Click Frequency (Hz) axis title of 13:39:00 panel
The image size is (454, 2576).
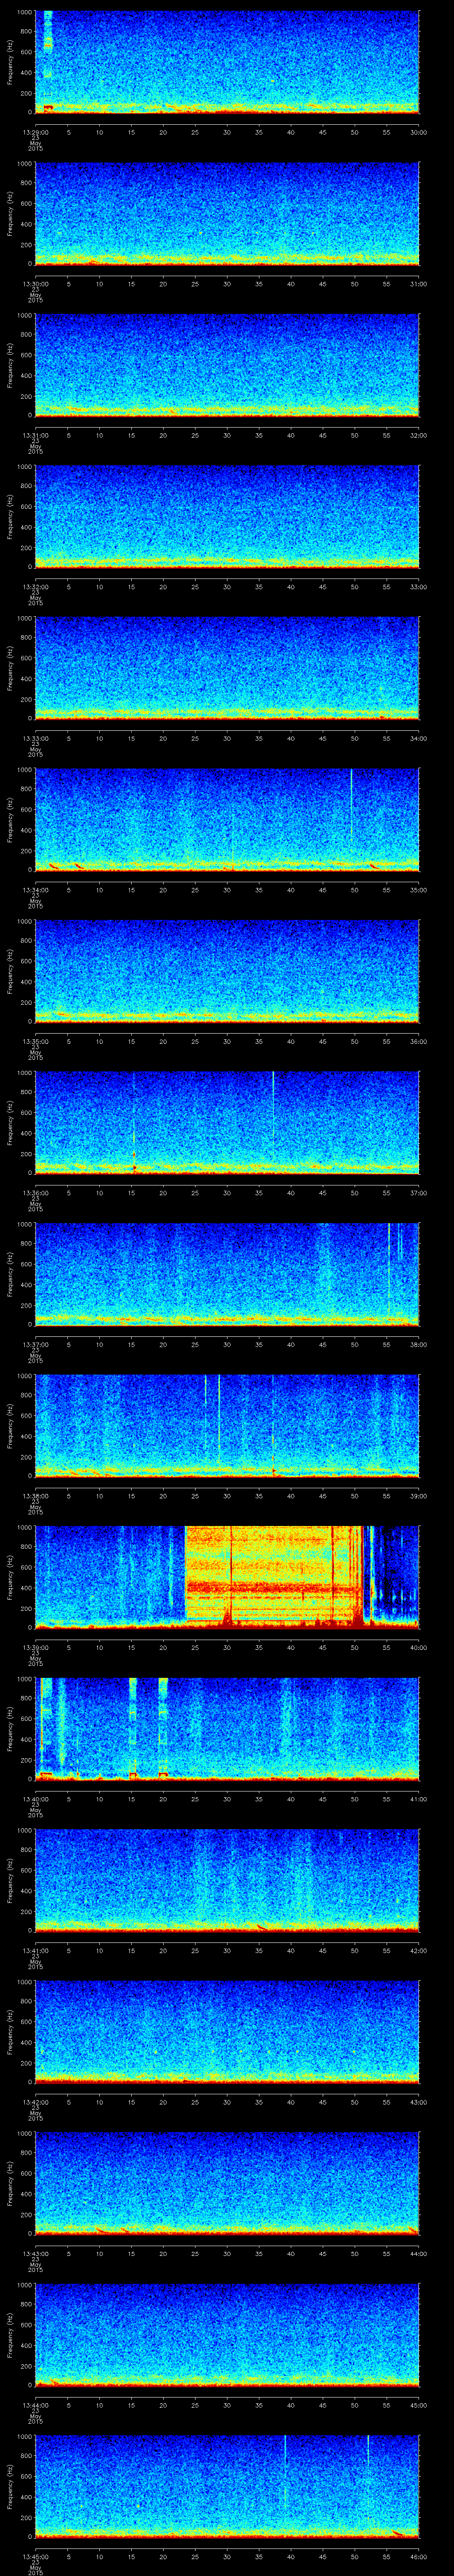pyautogui.click(x=10, y=1577)
